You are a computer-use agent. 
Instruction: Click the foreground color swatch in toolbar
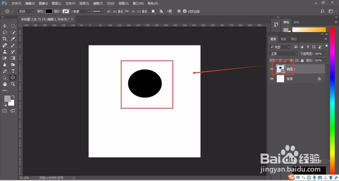click(x=7, y=99)
